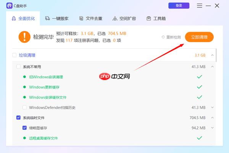229x153 pixels.
Task: Collapse the 系统临时文件 group chevron
Action: tap(212, 118)
